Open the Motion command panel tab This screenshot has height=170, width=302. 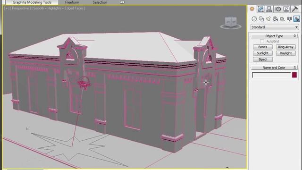pyautogui.click(x=278, y=9)
